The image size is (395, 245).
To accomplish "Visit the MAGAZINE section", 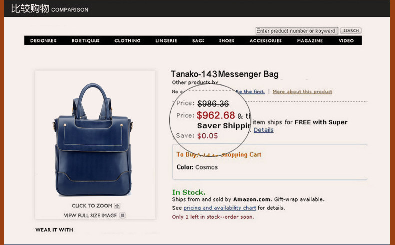I will coord(310,41).
